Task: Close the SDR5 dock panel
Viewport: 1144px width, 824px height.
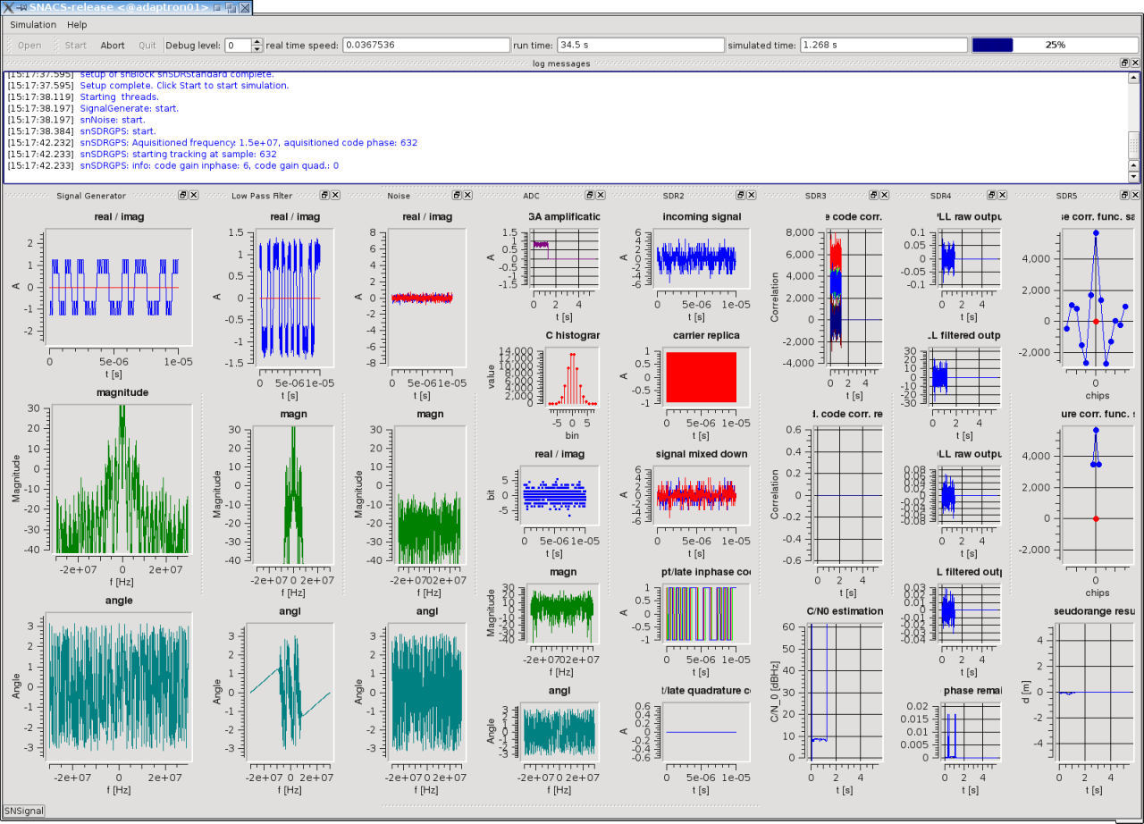Action: pyautogui.click(x=1135, y=195)
